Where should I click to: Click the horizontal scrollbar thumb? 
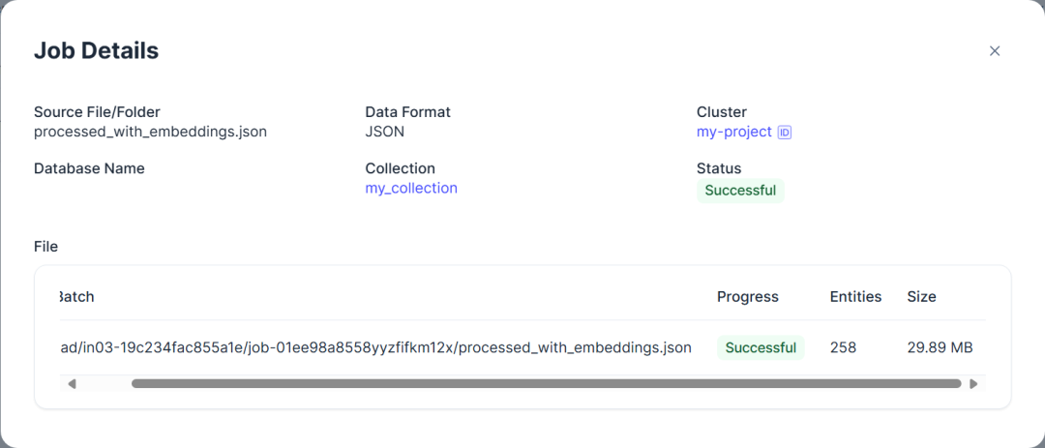(546, 384)
